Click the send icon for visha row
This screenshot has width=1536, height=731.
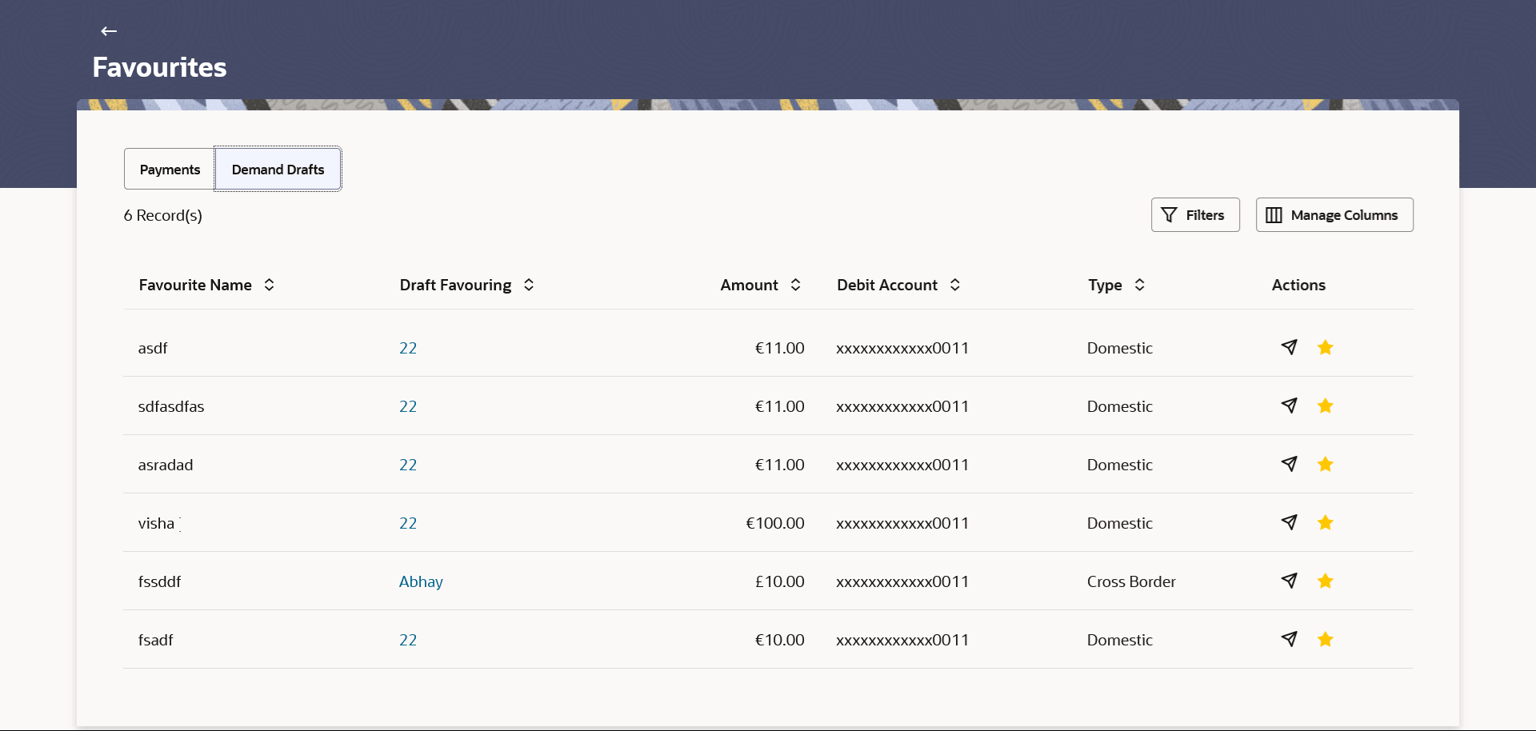[1289, 522]
